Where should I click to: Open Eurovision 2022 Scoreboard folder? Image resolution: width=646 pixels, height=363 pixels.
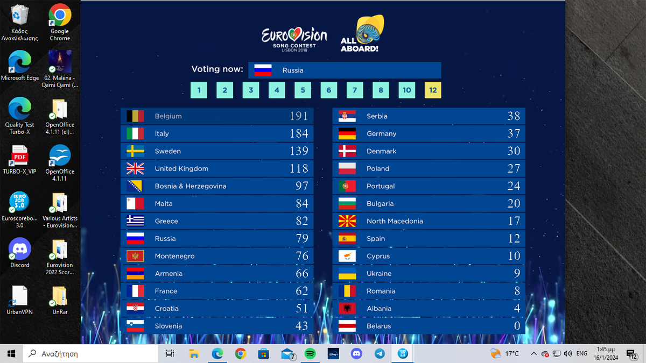[x=60, y=257]
